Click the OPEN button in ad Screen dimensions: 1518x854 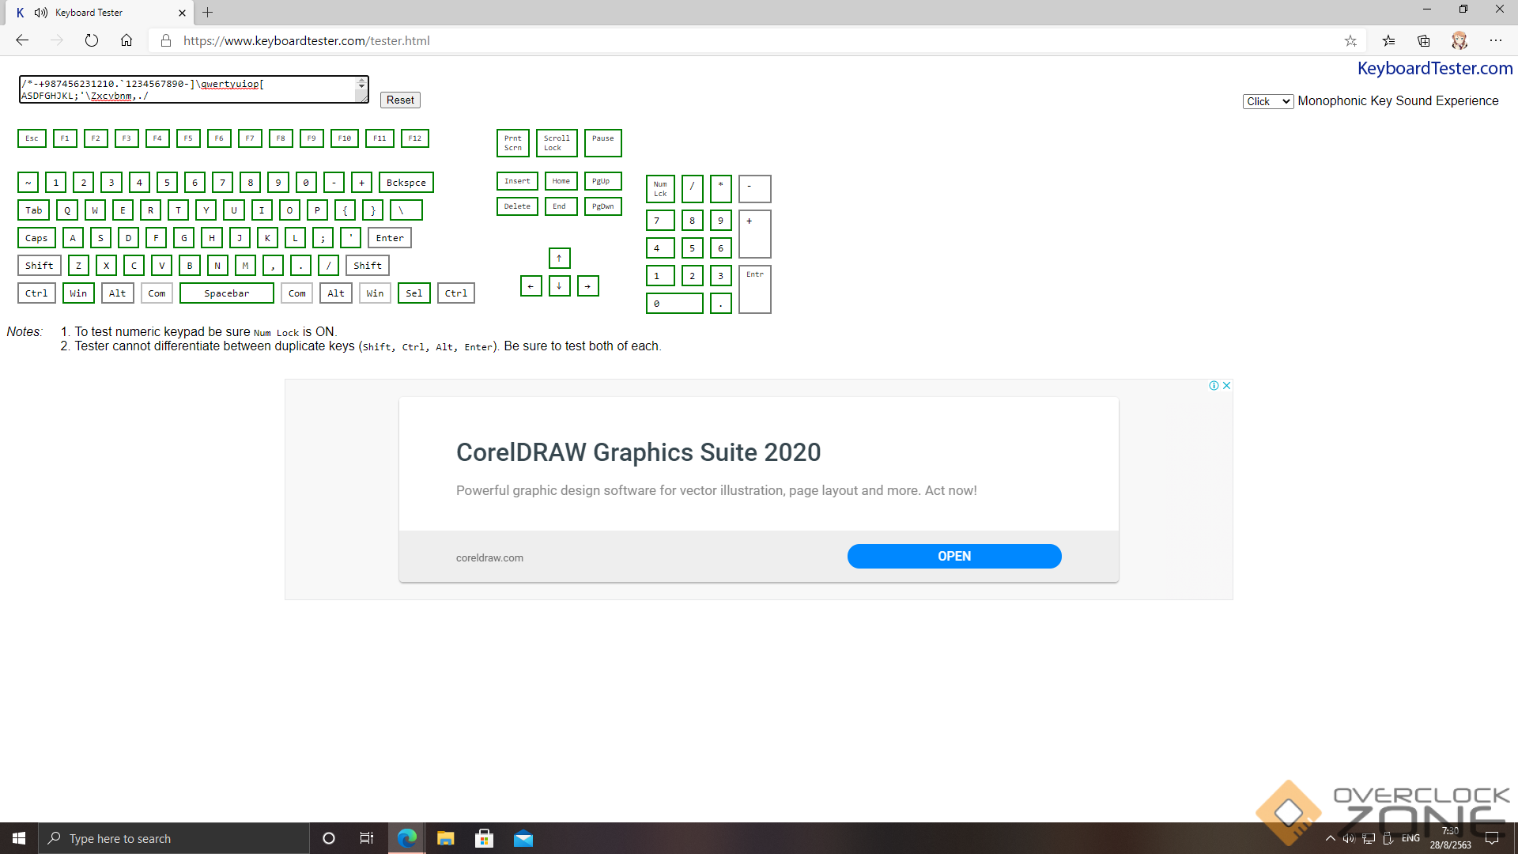[953, 556]
